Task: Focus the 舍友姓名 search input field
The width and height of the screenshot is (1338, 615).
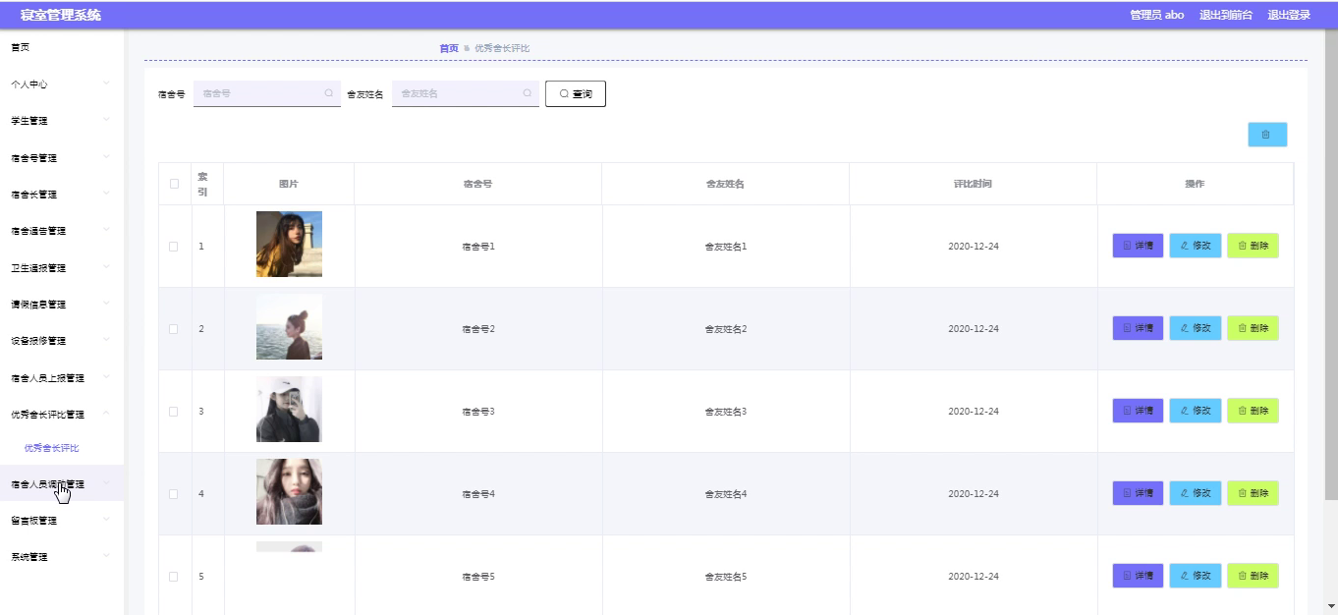Action: pyautogui.click(x=466, y=93)
